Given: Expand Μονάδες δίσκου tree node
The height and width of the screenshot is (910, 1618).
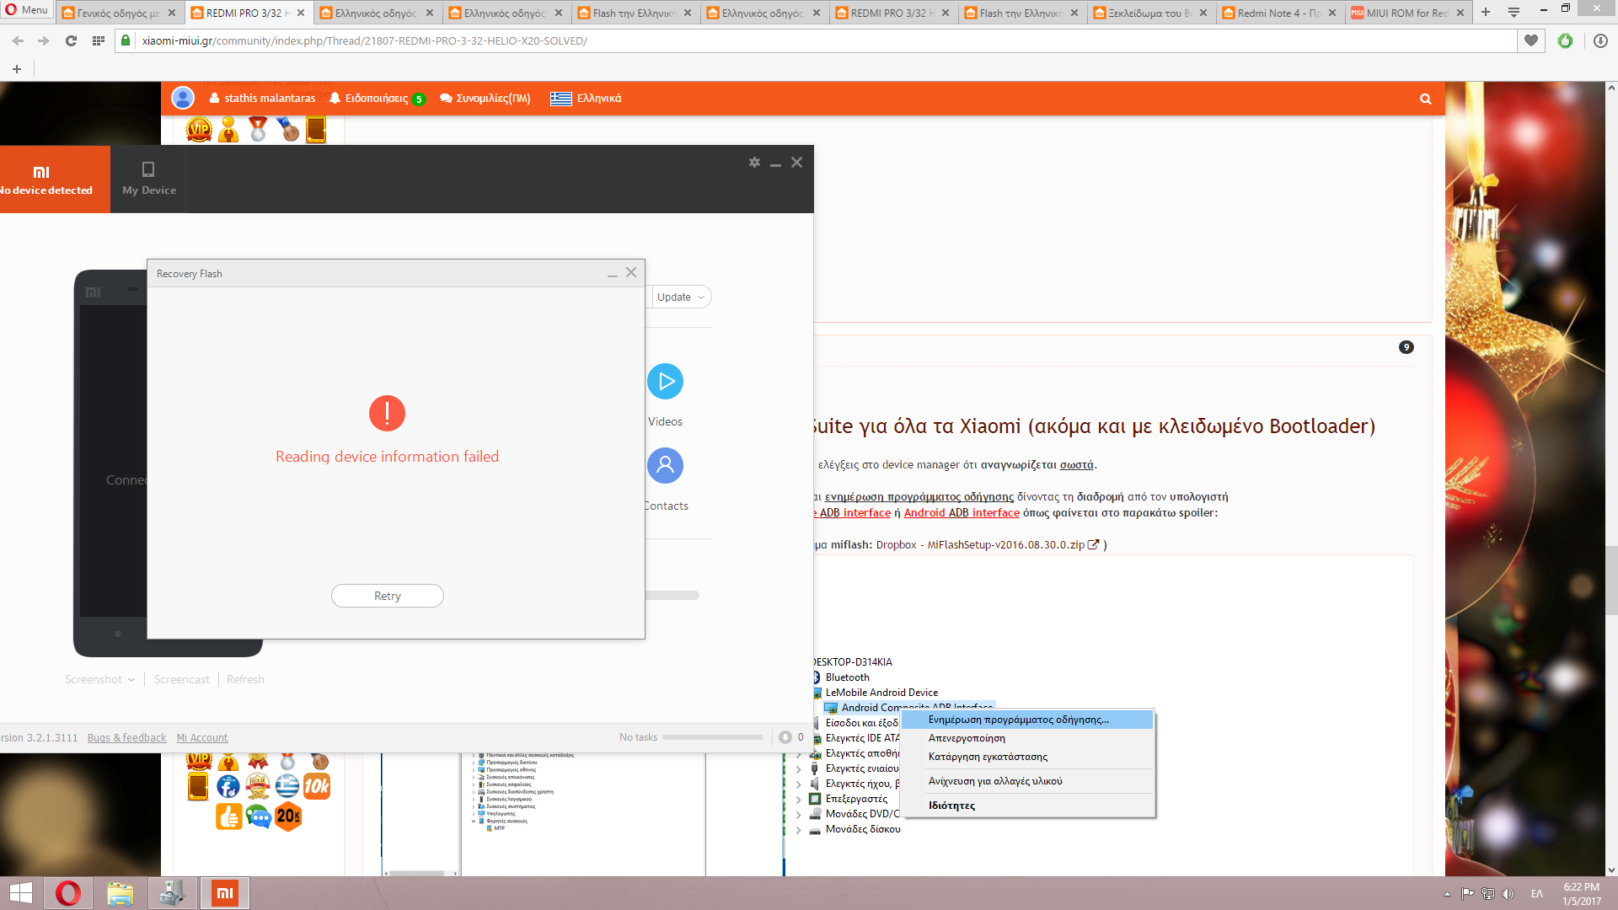Looking at the screenshot, I should point(799,830).
